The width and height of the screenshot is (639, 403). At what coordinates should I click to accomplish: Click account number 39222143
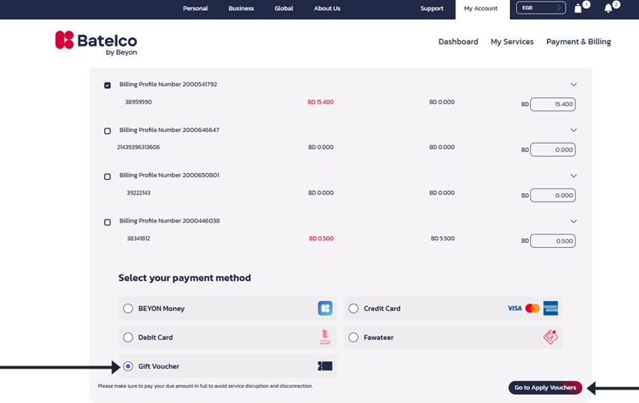click(x=138, y=193)
